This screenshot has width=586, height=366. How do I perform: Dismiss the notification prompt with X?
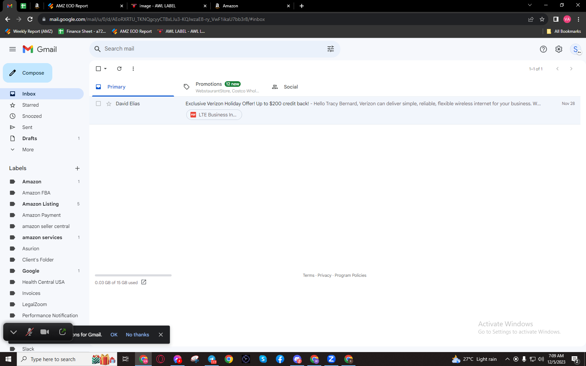click(161, 335)
